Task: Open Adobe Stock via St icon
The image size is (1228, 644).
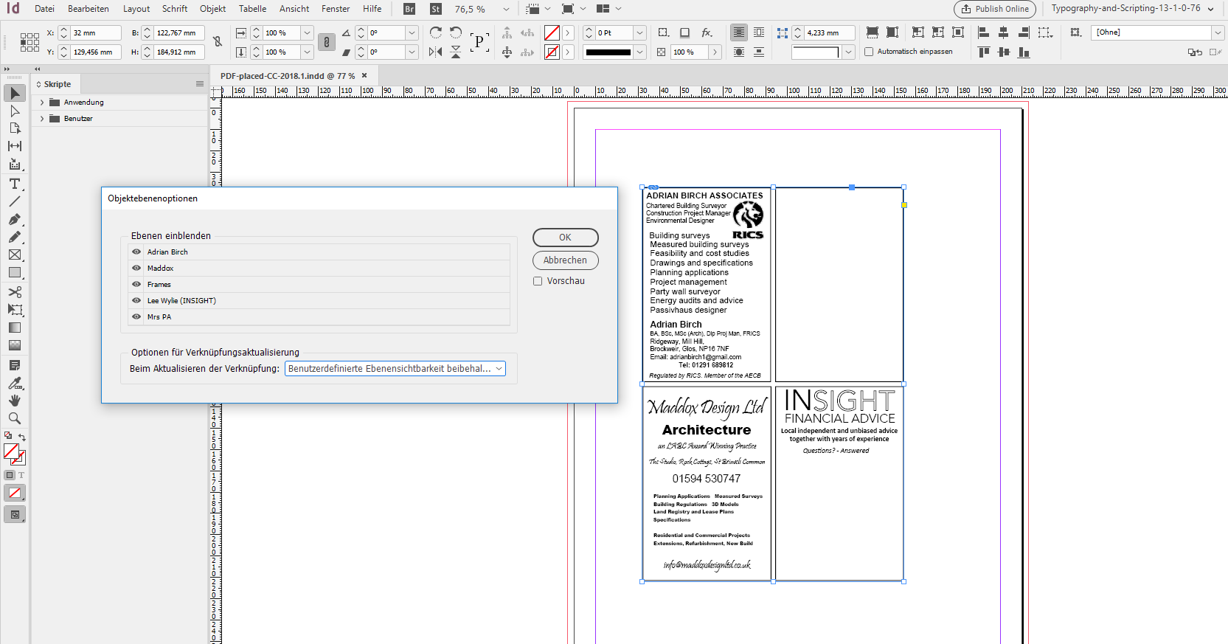Action: [436, 9]
